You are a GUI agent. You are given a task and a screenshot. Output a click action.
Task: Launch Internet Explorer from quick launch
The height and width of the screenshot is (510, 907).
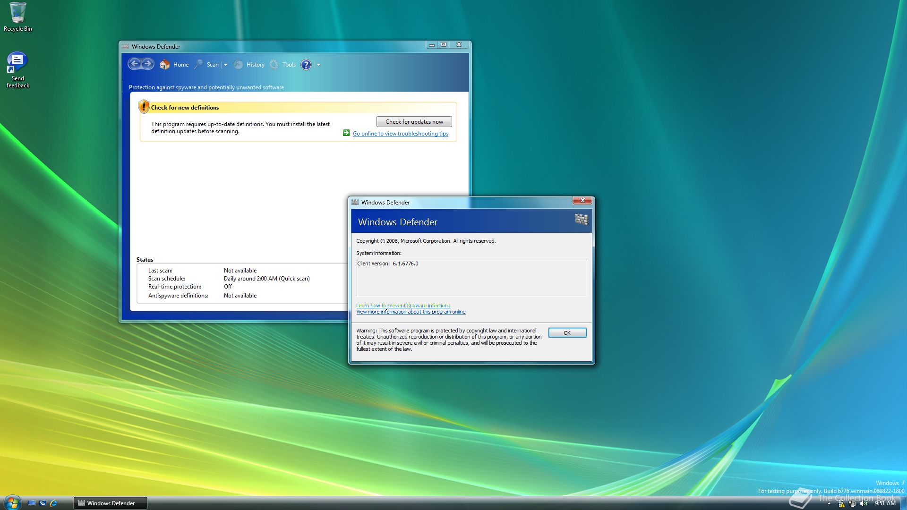click(x=53, y=503)
